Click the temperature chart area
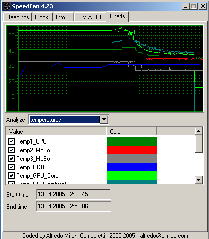 point(105,68)
